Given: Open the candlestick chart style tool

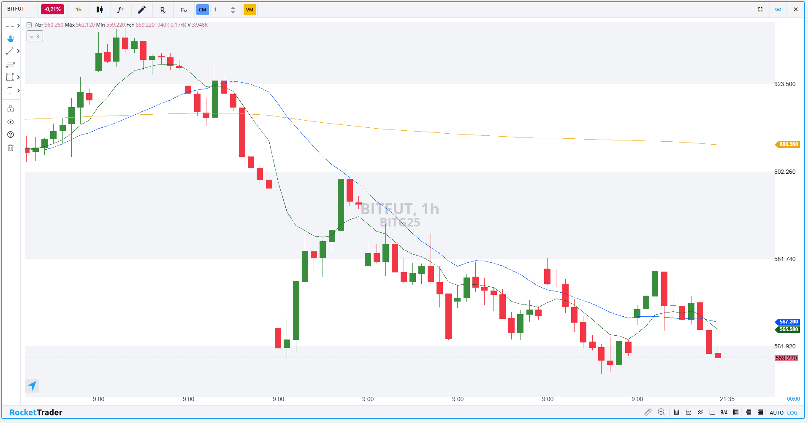Looking at the screenshot, I should click(100, 9).
